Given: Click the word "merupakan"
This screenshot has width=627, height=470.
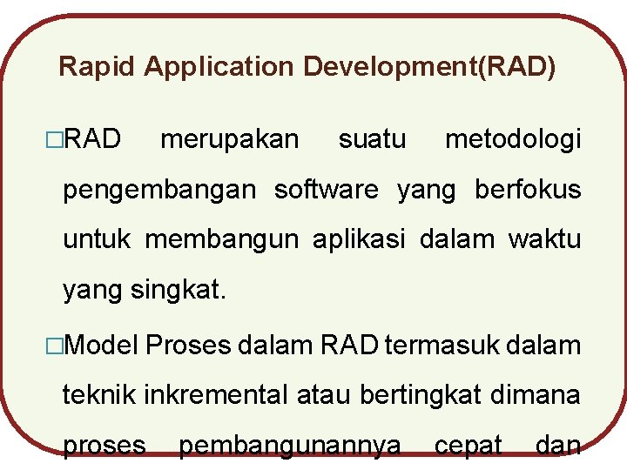Looking at the screenshot, I should [x=230, y=141].
